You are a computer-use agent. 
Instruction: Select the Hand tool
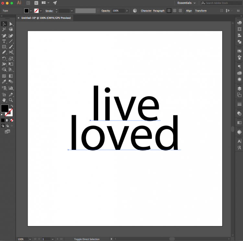click(4, 100)
